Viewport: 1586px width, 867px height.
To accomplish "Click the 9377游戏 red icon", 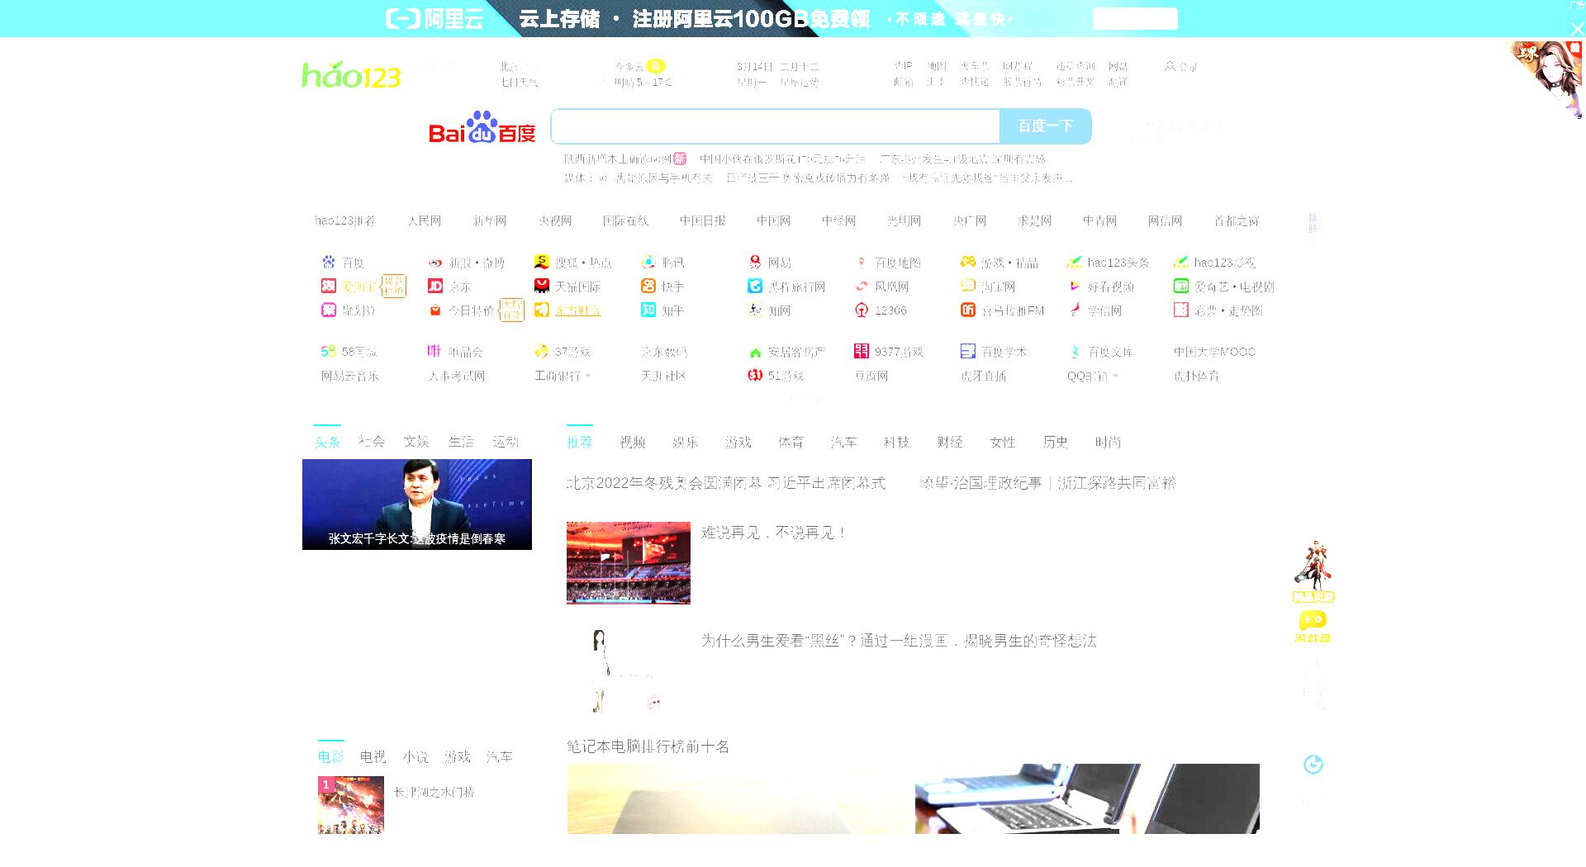I will pos(862,351).
